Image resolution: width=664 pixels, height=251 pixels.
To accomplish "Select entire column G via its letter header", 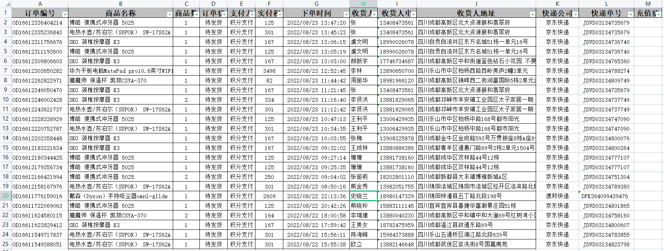I will pyautogui.click(x=316, y=4).
